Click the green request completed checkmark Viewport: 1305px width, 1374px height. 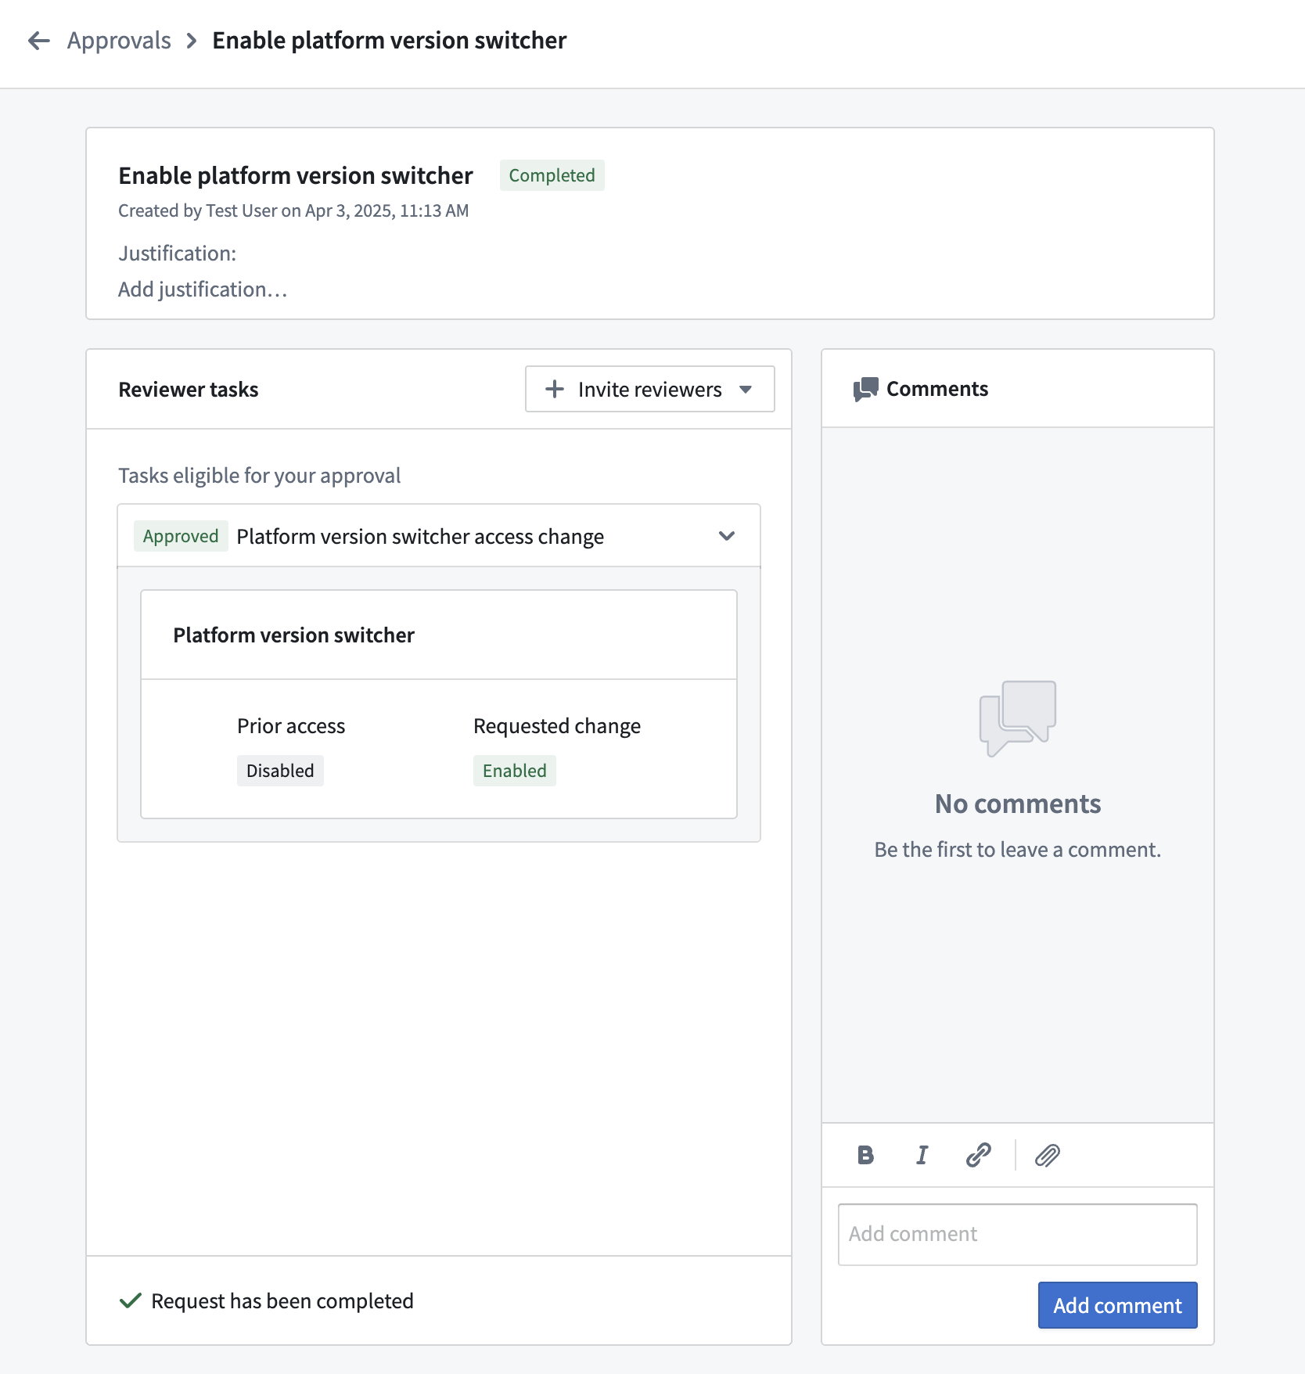click(130, 1300)
